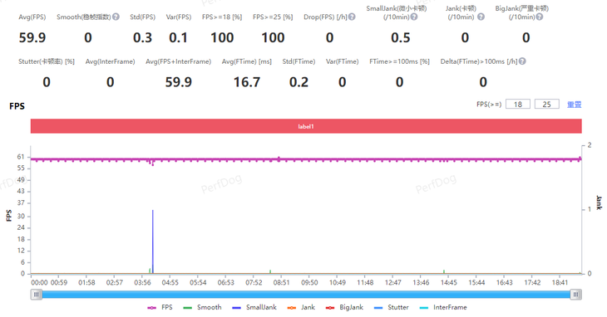Click the FPS chart title
The height and width of the screenshot is (317, 607).
(17, 106)
